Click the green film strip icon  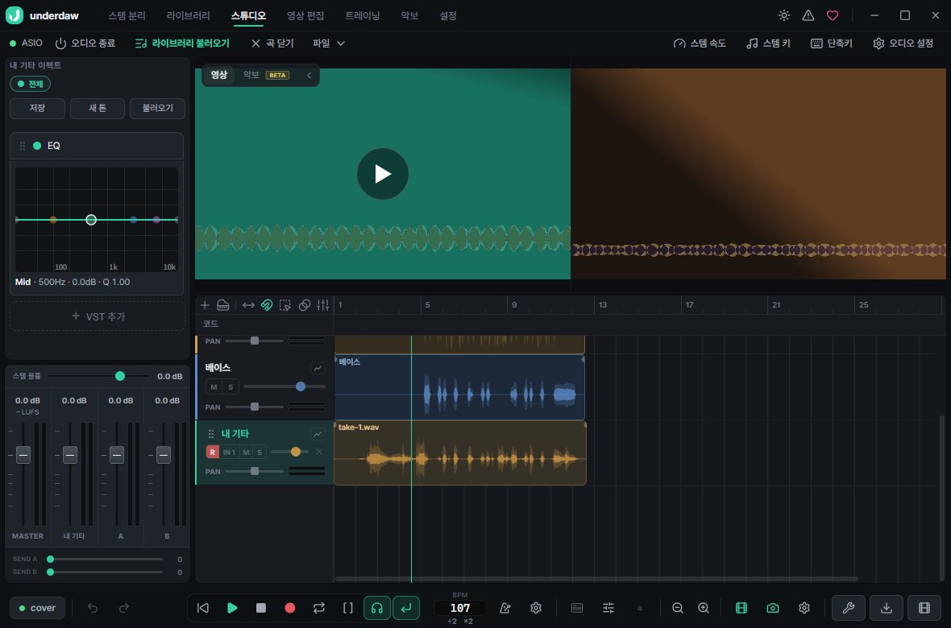tap(741, 608)
